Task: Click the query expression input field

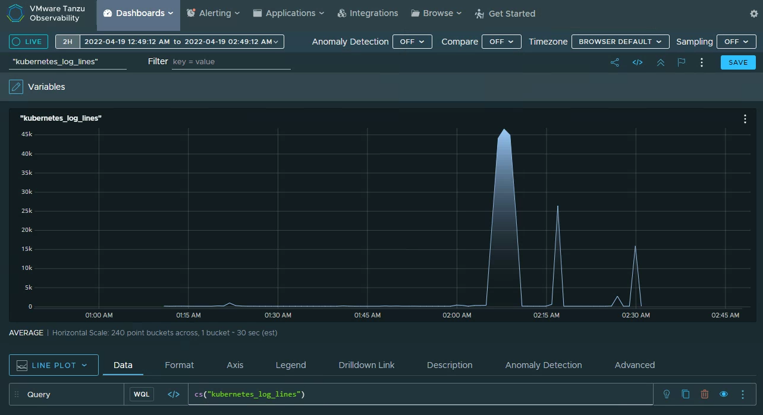Action: tap(420, 394)
